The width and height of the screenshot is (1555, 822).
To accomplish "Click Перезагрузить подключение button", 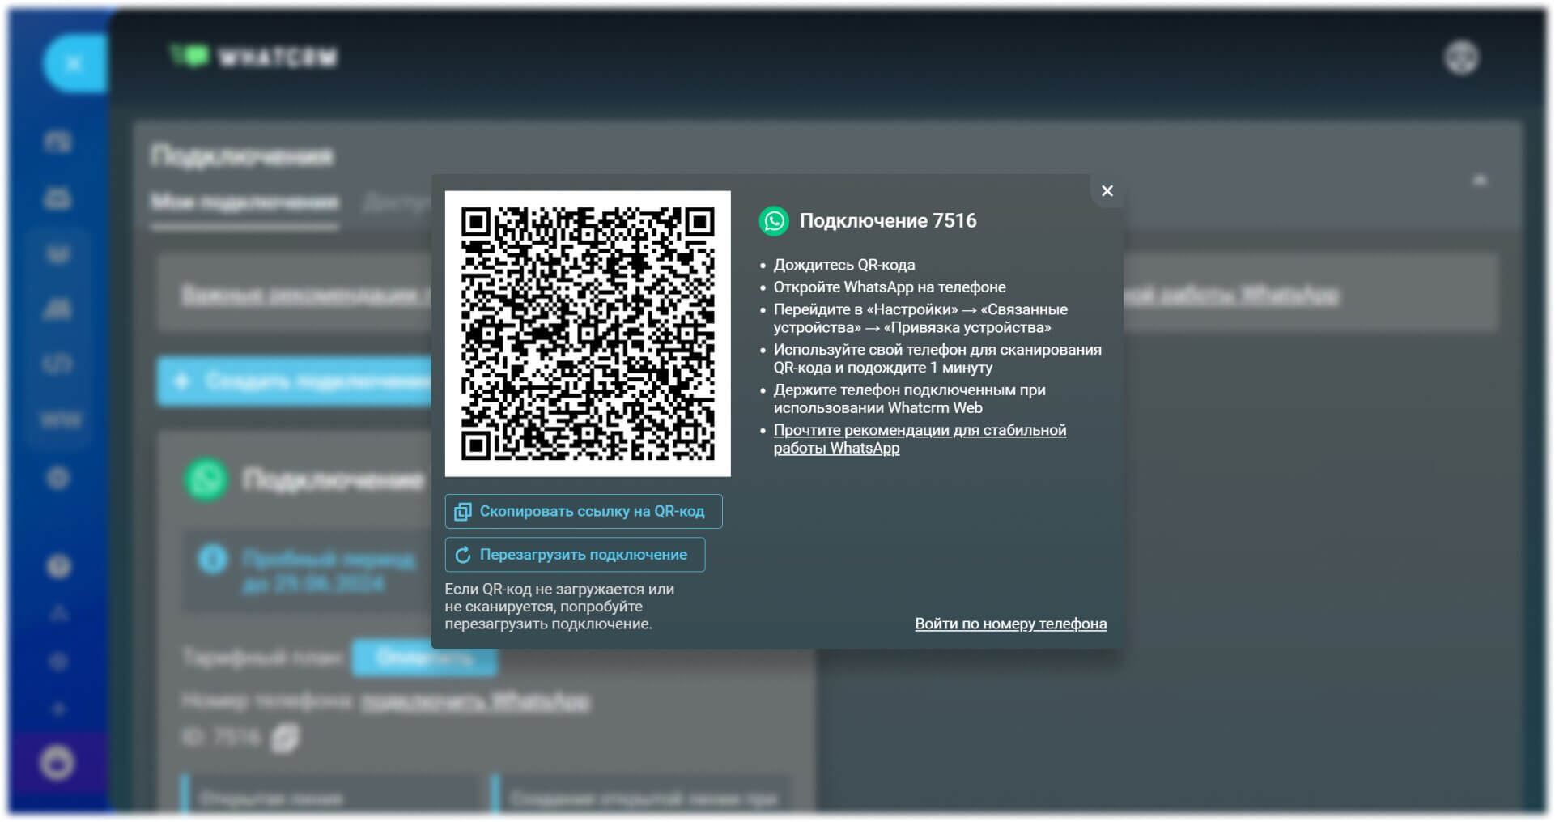I will [575, 555].
